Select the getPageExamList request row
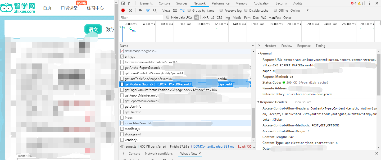This screenshot has height=160, width=381. [185, 90]
